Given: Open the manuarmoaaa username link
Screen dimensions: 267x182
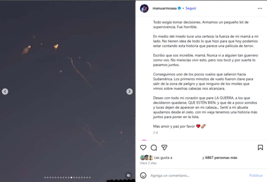Looking at the screenshot, I should point(165,8).
